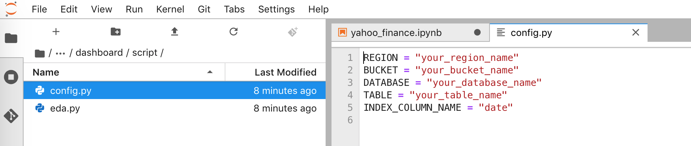691x146 pixels.
Task: Navigate to the dashboard breadcrumb folder
Action: tap(99, 53)
